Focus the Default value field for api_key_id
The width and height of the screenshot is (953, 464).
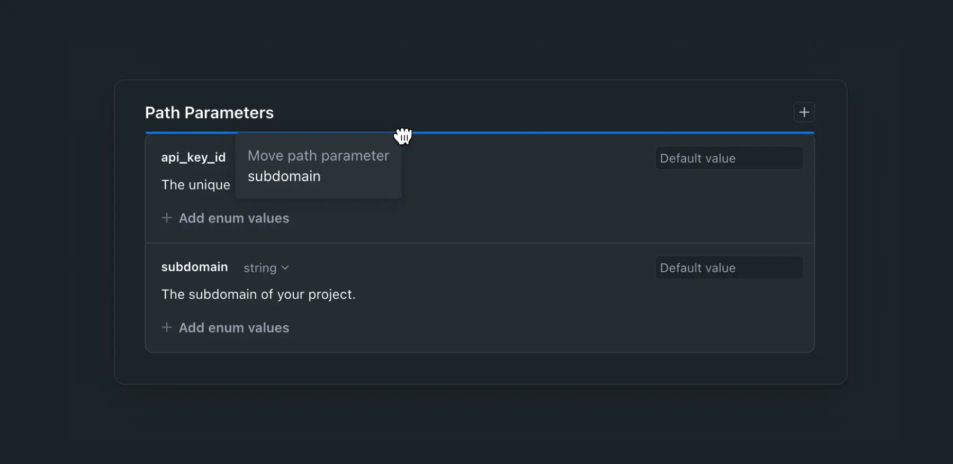[x=729, y=158]
